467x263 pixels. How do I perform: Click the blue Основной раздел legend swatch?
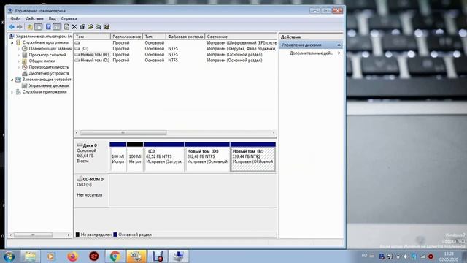pos(115,235)
